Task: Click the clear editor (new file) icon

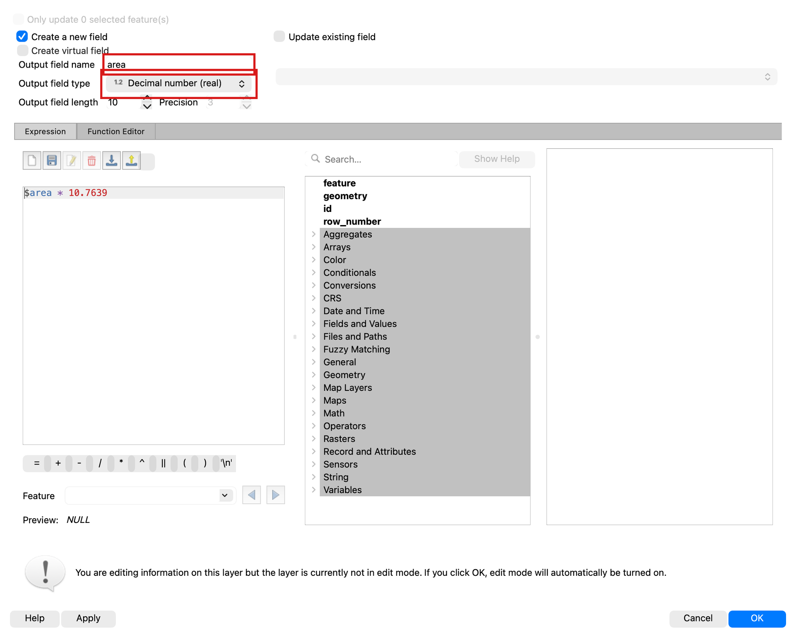Action: point(32,161)
